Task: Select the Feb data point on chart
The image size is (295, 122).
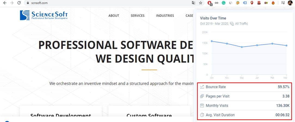Action: tap(272, 43)
